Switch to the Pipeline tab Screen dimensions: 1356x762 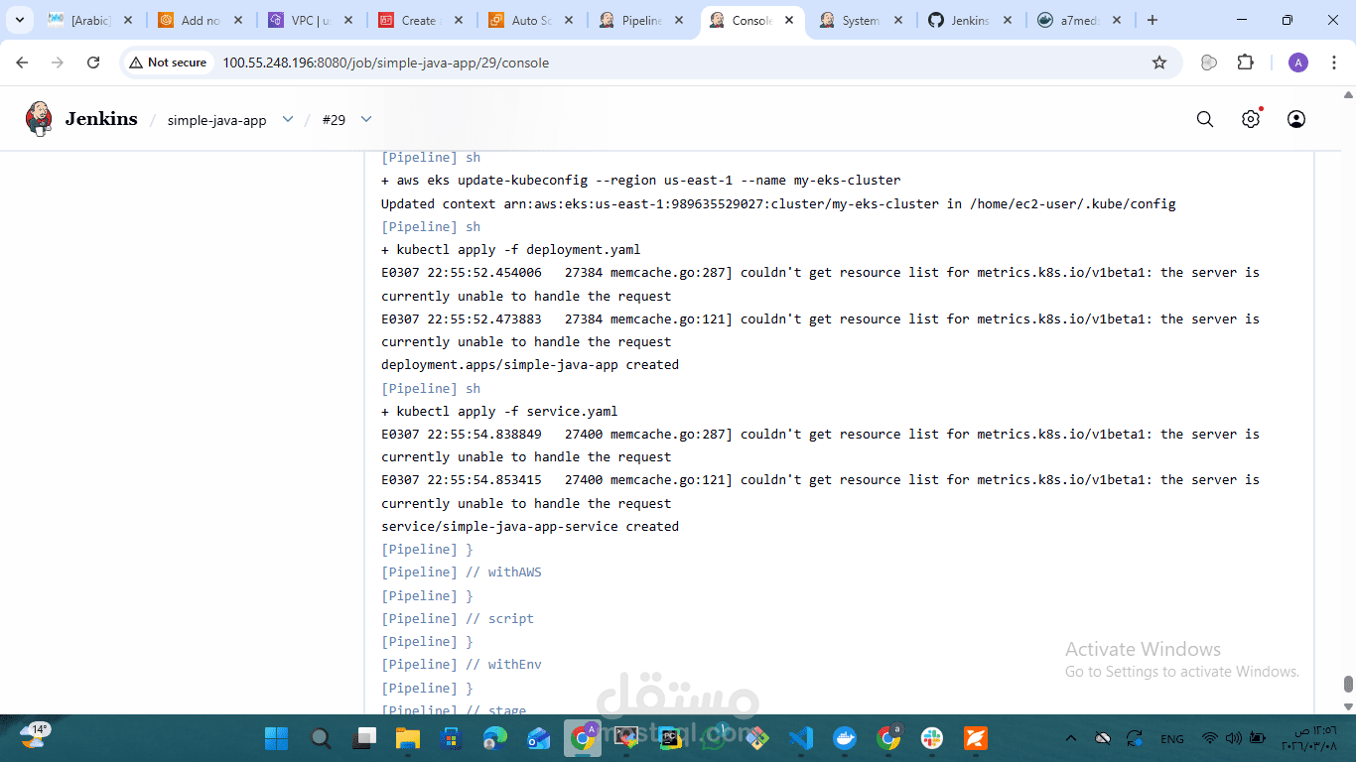641,20
